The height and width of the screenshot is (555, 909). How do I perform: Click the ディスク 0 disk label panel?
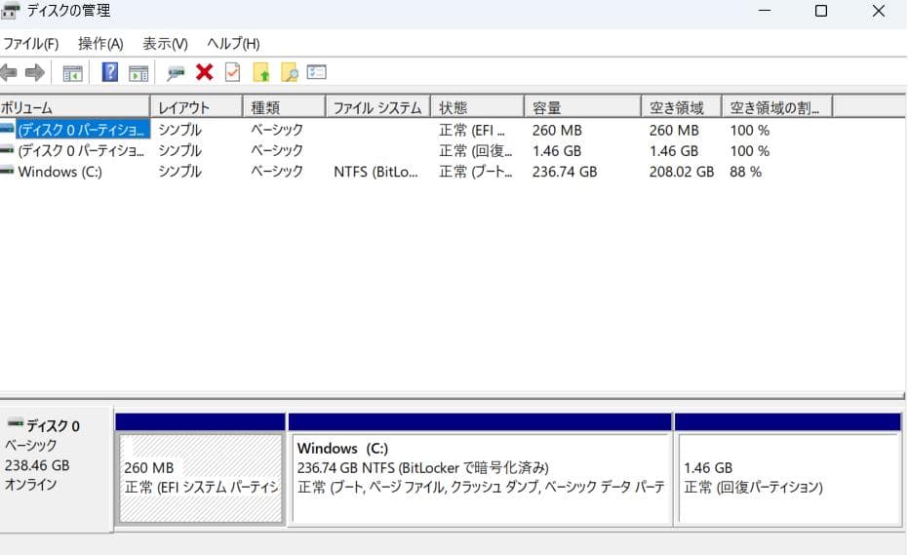[x=57, y=468]
